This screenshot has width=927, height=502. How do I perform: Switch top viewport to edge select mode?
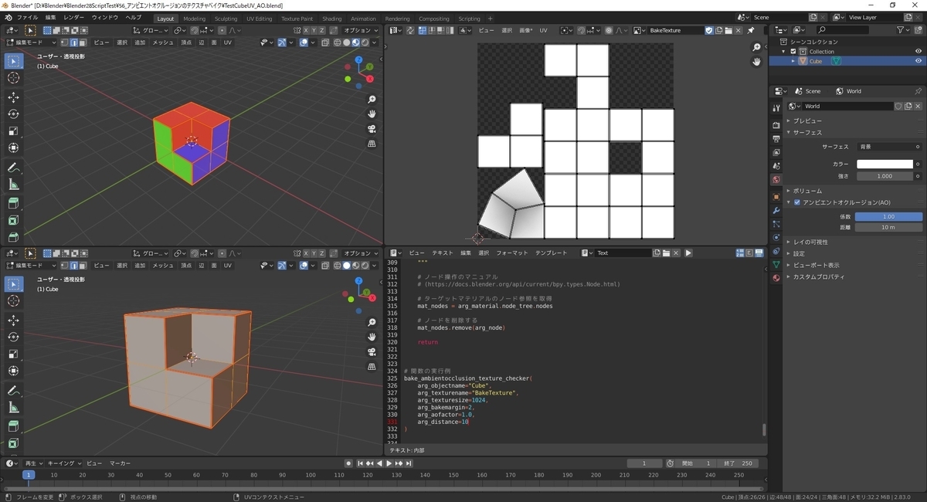73,42
